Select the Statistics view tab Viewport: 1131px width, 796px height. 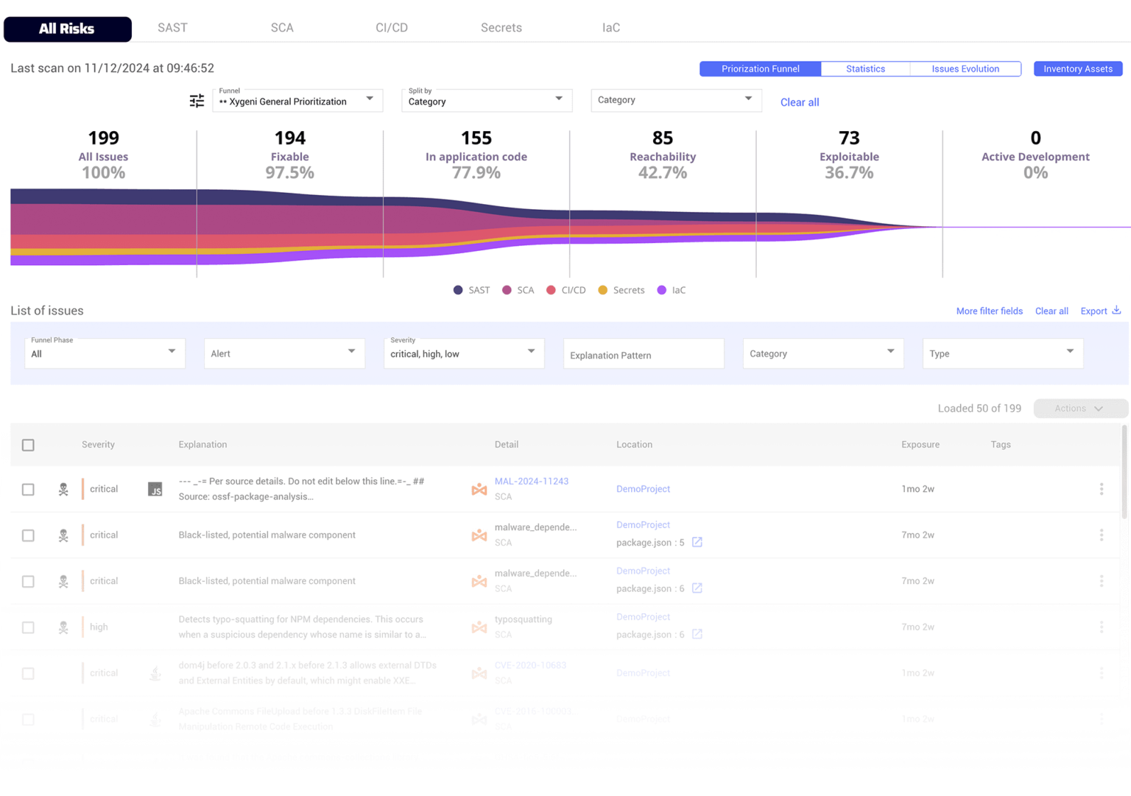click(865, 68)
